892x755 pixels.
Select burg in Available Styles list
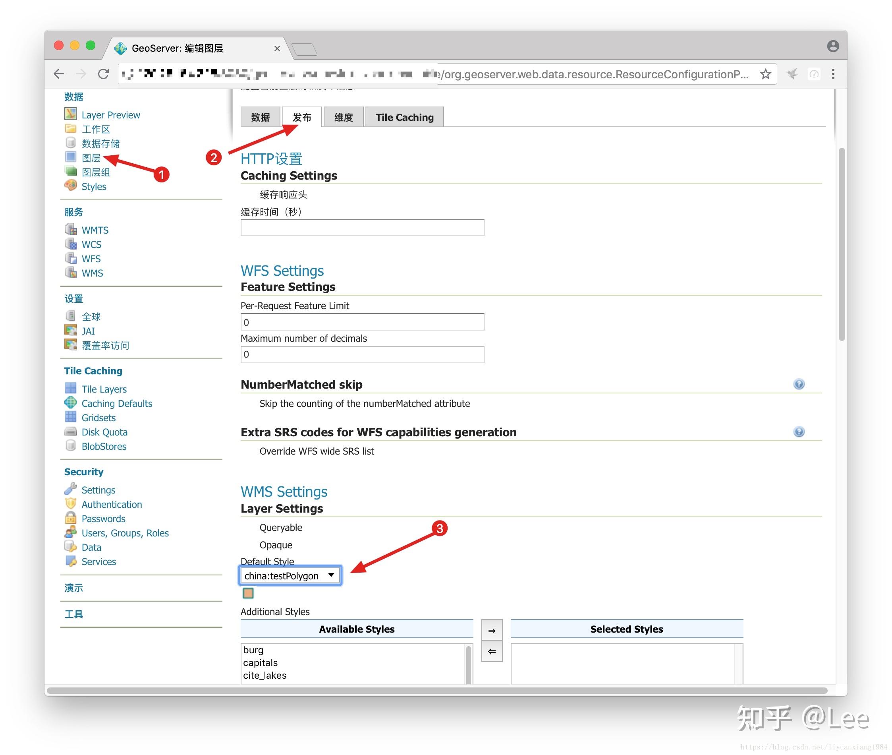[x=253, y=650]
